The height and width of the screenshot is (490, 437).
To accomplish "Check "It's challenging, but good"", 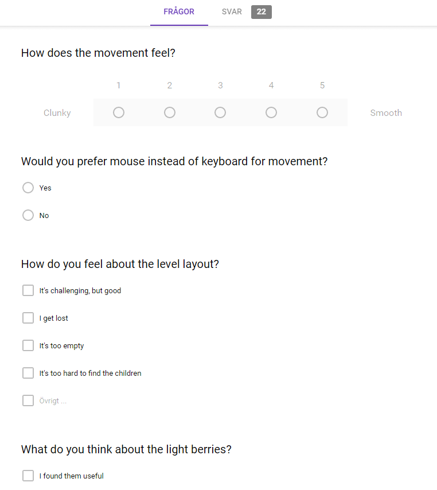I will (x=28, y=290).
